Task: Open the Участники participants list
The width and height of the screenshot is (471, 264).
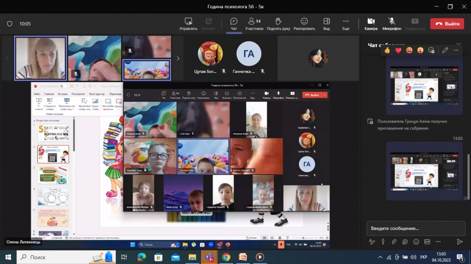Action: tap(254, 24)
